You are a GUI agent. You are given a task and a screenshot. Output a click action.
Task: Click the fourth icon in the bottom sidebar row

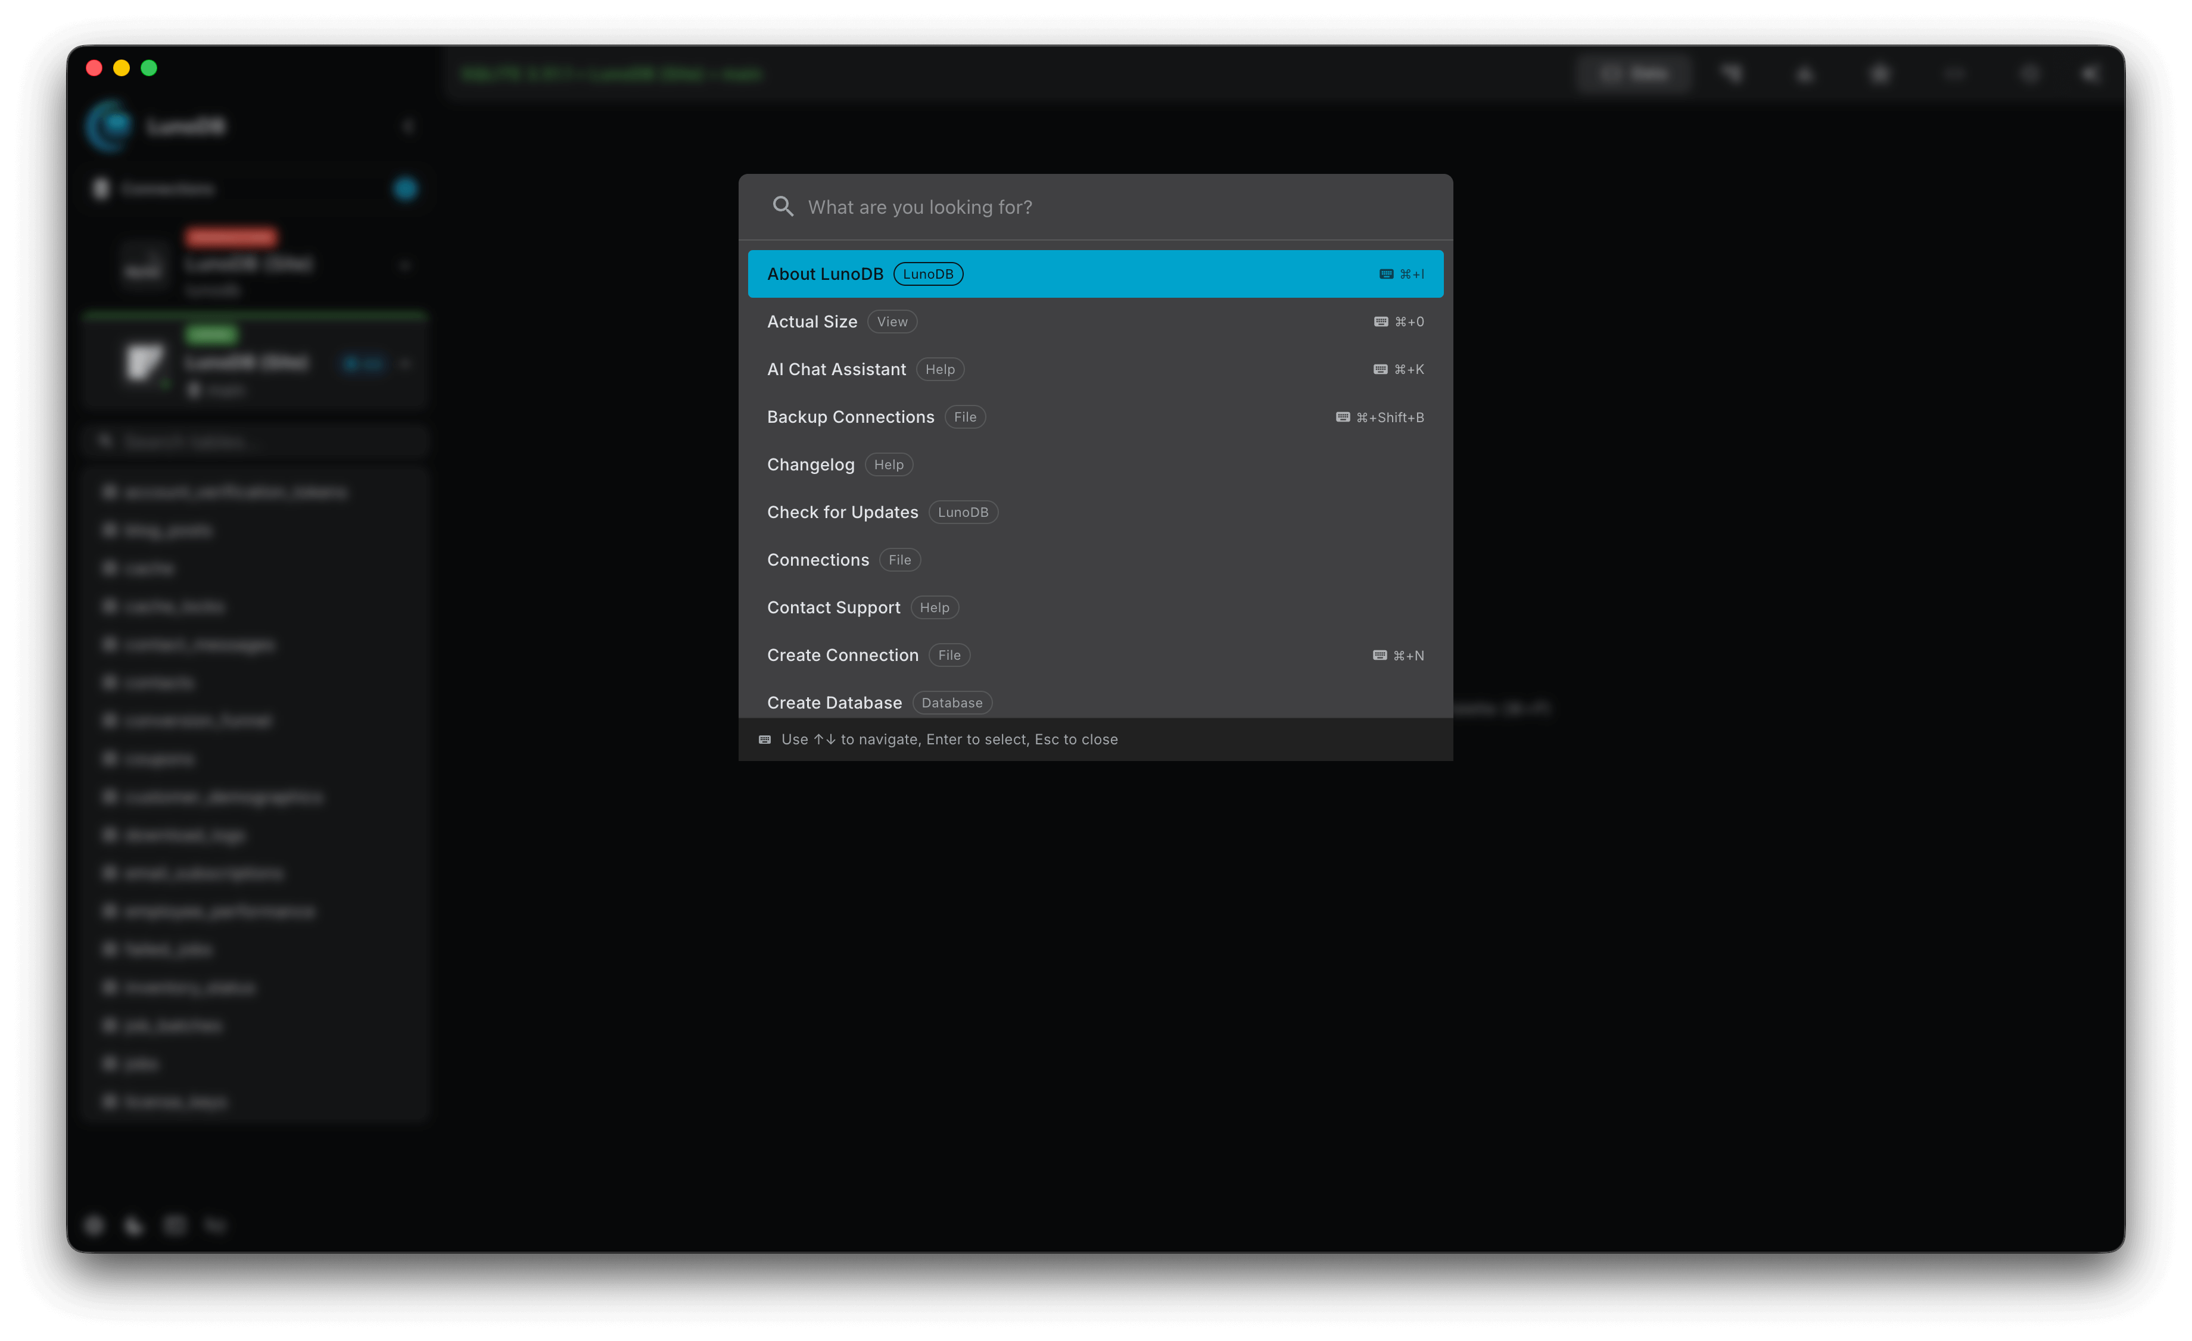(214, 1224)
